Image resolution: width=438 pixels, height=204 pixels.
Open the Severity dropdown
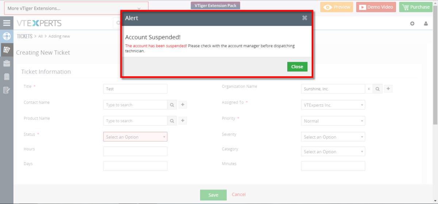tap(333, 137)
